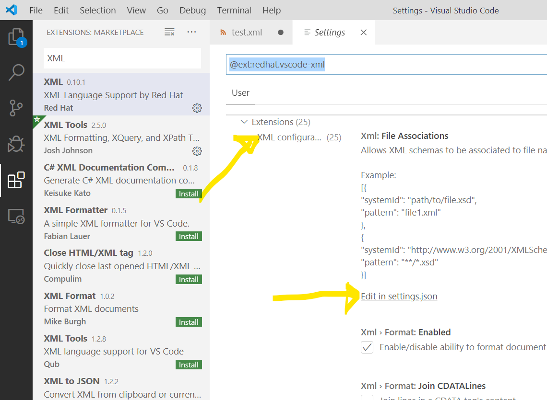
Task: Click the extensions search box with XML
Action: pyautogui.click(x=122, y=58)
